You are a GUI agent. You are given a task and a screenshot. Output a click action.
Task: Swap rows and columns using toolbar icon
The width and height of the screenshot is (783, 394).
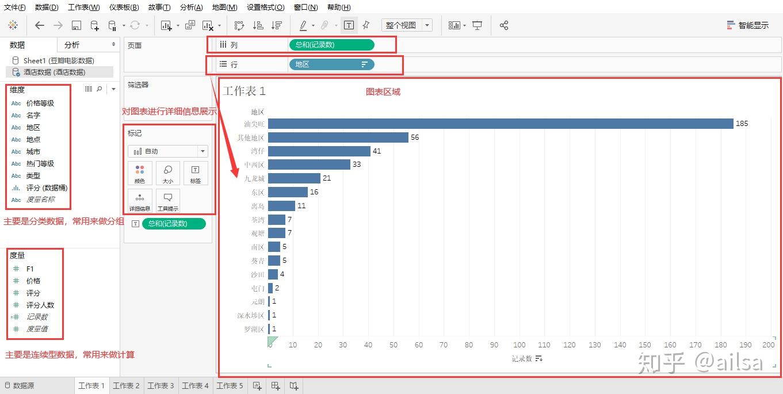point(239,25)
